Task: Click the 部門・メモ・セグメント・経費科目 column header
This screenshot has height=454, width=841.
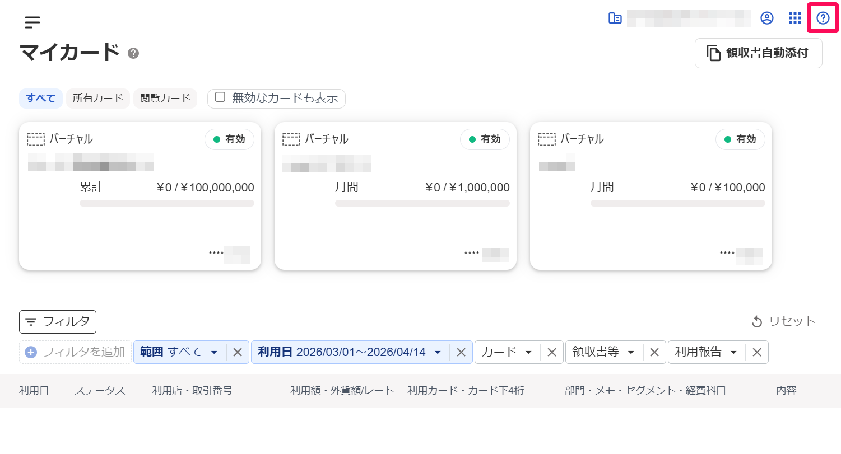Action: pyautogui.click(x=645, y=391)
